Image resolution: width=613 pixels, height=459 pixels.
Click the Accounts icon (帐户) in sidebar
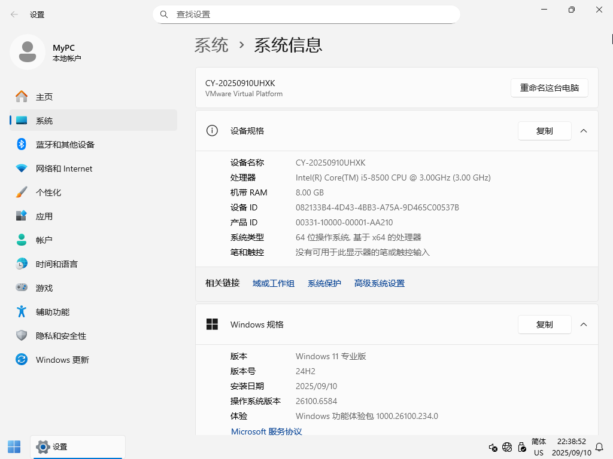point(22,240)
